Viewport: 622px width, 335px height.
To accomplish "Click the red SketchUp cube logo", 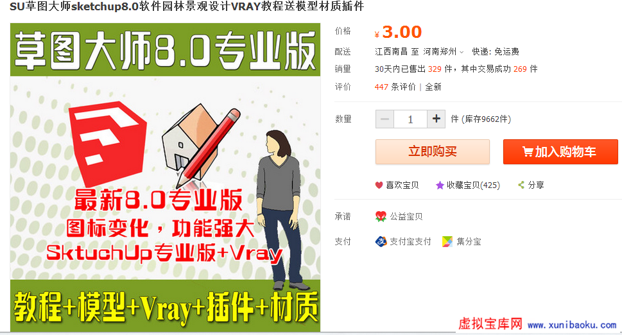I will [x=108, y=142].
